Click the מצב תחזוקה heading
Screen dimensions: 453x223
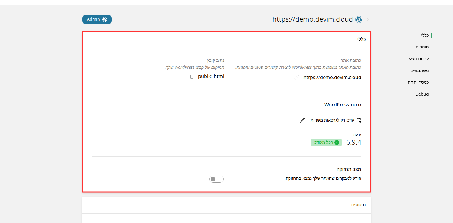[x=349, y=169]
